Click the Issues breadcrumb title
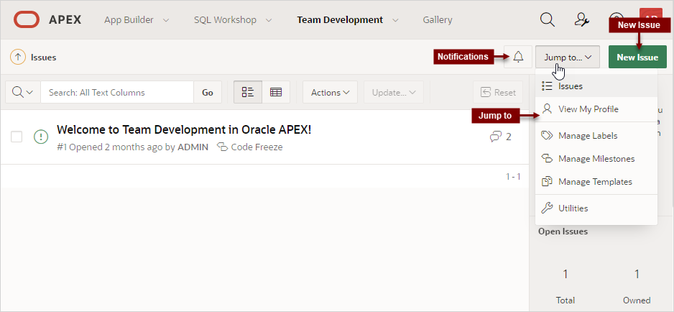The image size is (674, 312). coord(43,58)
